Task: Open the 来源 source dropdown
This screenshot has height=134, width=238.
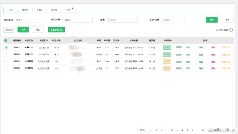Action: pos(123,20)
